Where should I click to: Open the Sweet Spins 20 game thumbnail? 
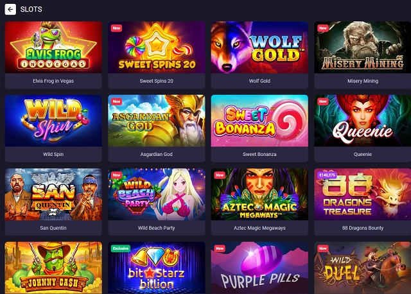point(157,47)
